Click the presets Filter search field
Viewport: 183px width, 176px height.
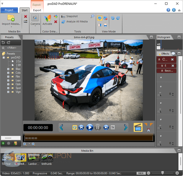[x=11, y=48]
